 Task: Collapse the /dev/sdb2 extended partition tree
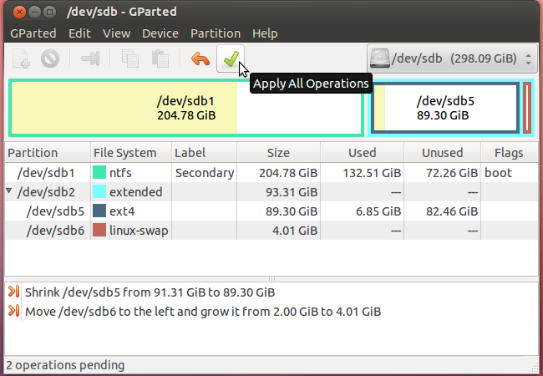pos(9,191)
